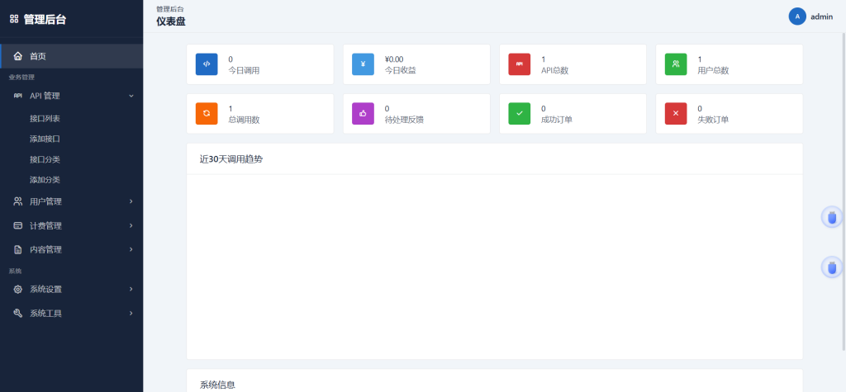Click the API总数 label
846x392 pixels.
554,70
